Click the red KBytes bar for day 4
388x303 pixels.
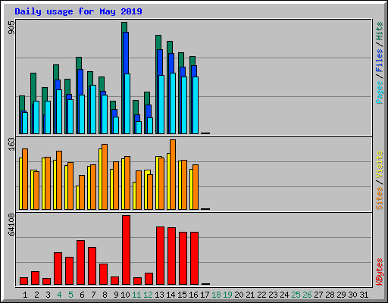pyautogui.click(x=58, y=268)
